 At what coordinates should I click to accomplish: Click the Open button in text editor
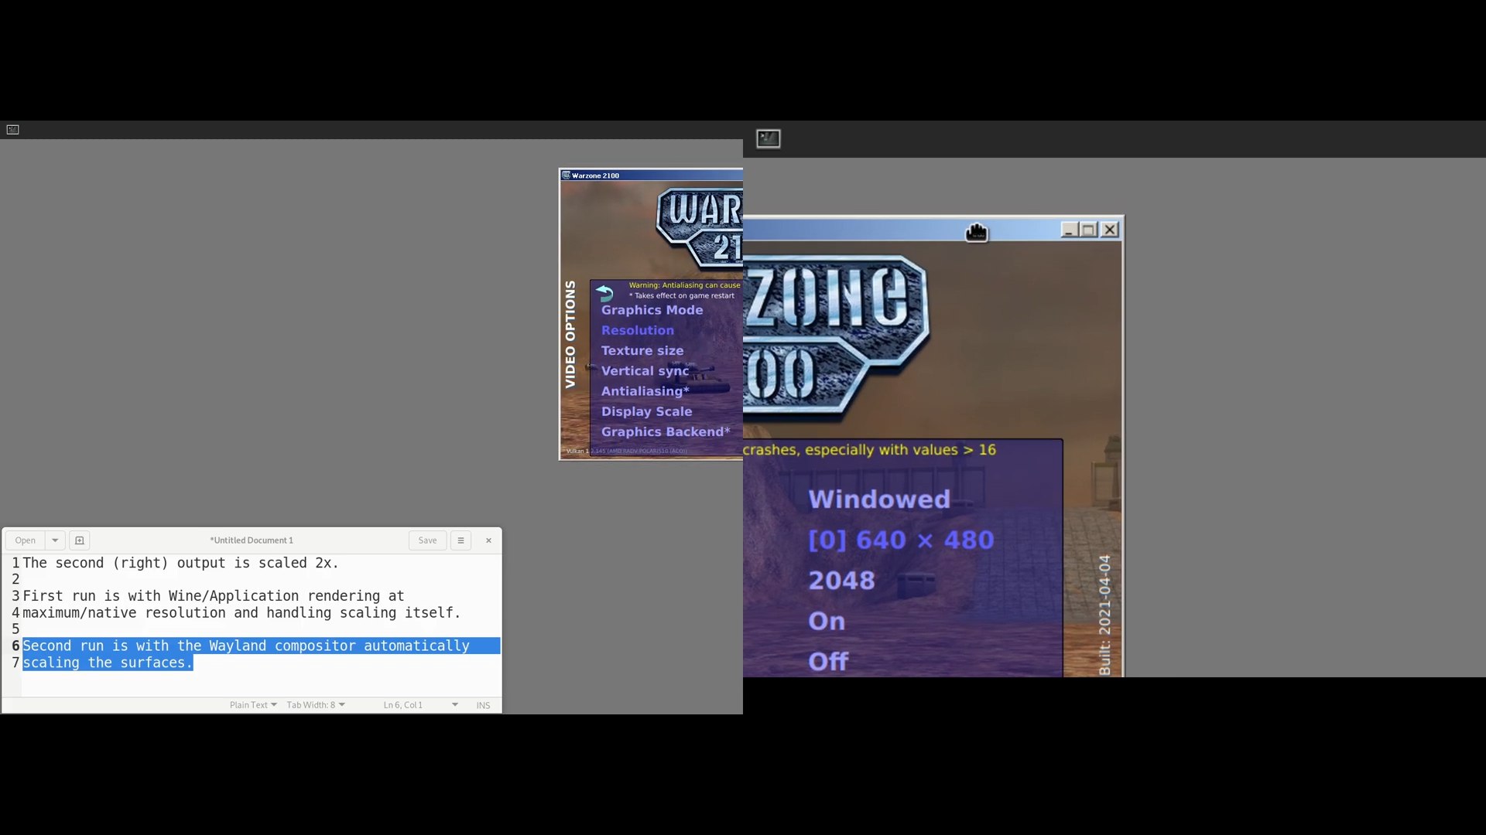pos(26,540)
